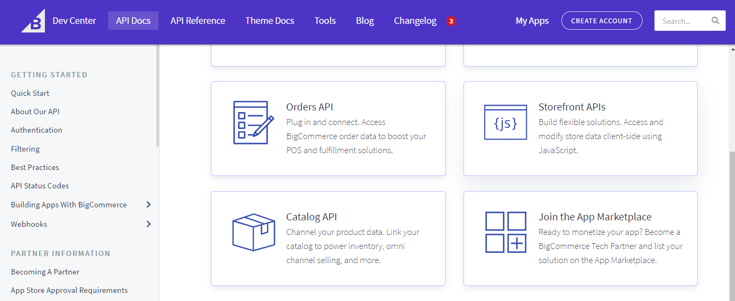Image resolution: width=735 pixels, height=301 pixels.
Task: Open the Catalog API card title
Action: (x=312, y=217)
